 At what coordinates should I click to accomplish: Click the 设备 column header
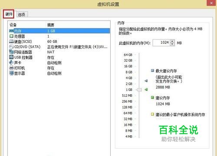13,25
